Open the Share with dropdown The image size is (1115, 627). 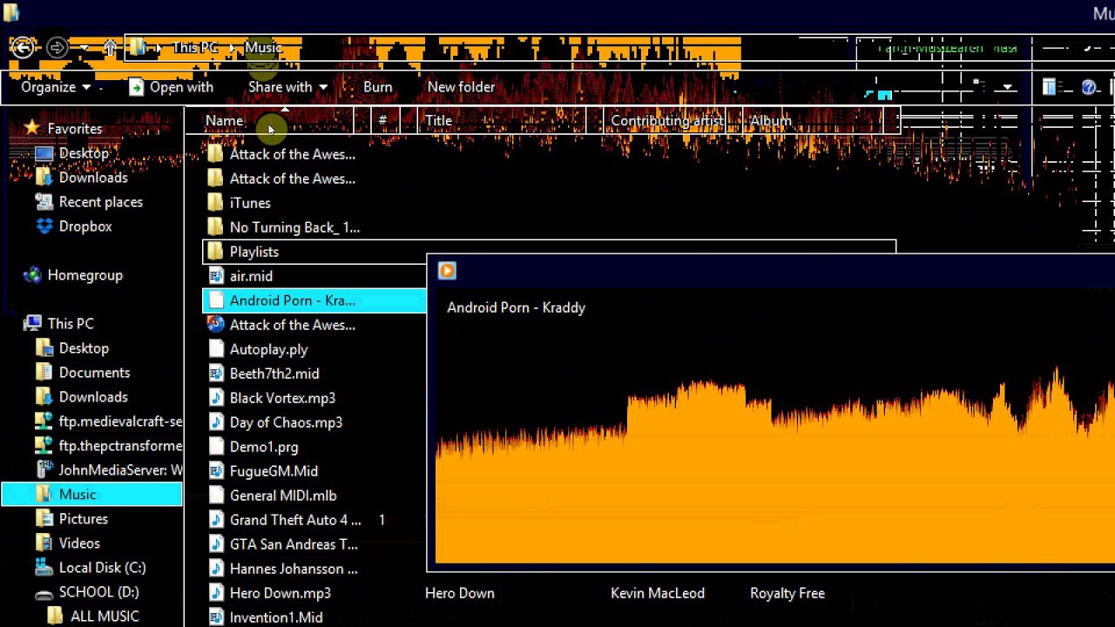click(287, 87)
